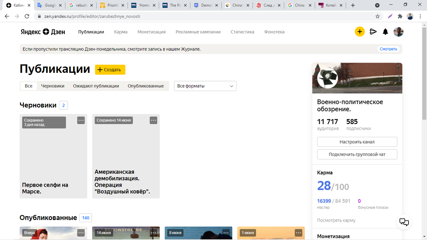
Task: Open options menu on Первое селфи на Марсе draft
Action: 81,120
